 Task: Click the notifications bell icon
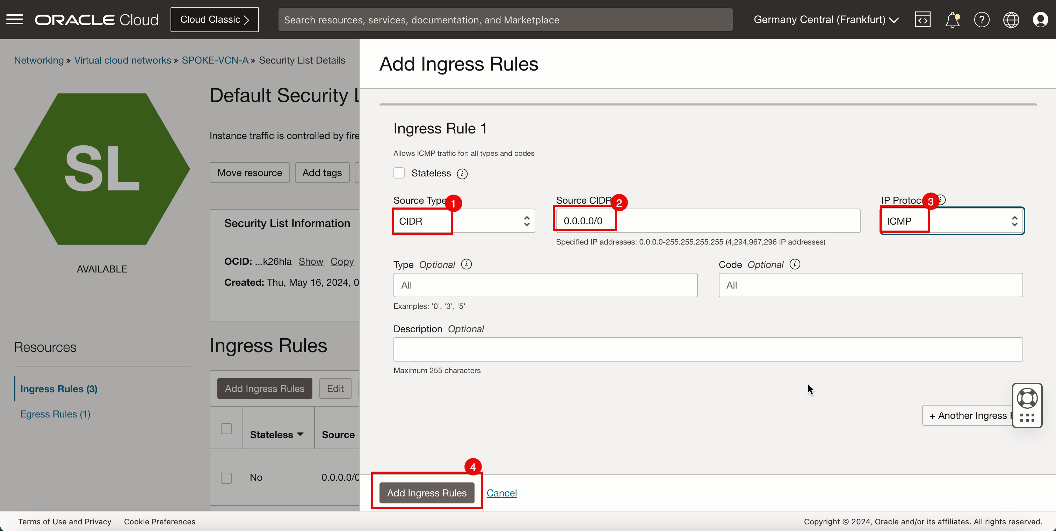point(952,20)
